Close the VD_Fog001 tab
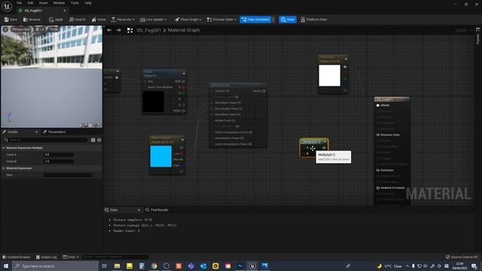The width and height of the screenshot is (482, 271). pyautogui.click(x=64, y=11)
